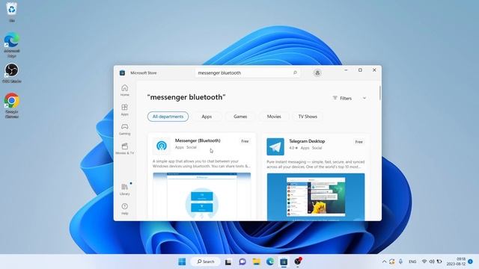Open clock and date in taskbar

[457, 262]
